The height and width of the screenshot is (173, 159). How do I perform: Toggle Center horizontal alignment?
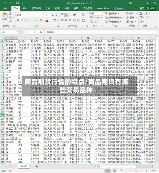[x=66, y=20]
